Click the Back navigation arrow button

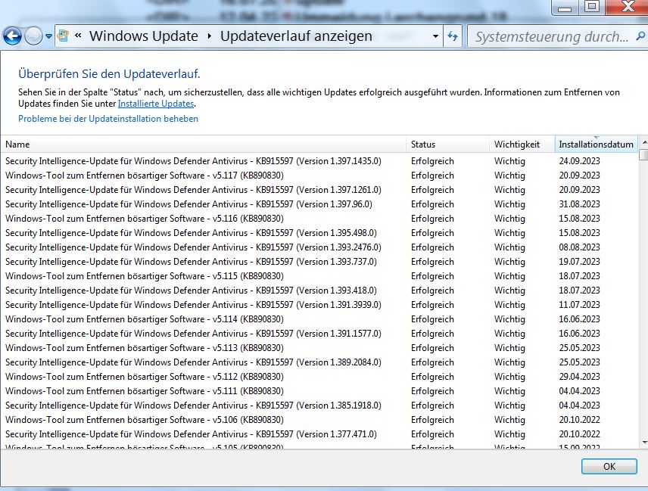coord(12,36)
